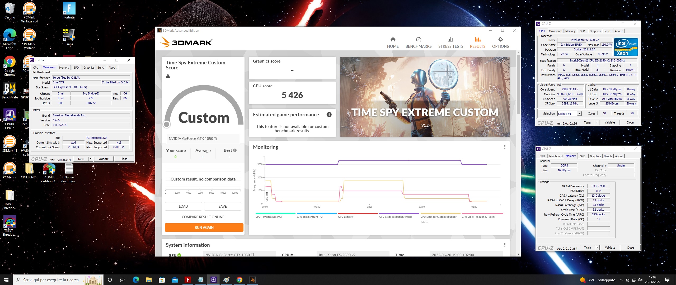Click the info icon next to Best

point(235,150)
